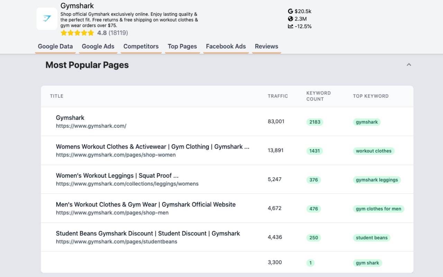443x277 pixels.
Task: Switch to the Google Ads tab
Action: [x=98, y=46]
